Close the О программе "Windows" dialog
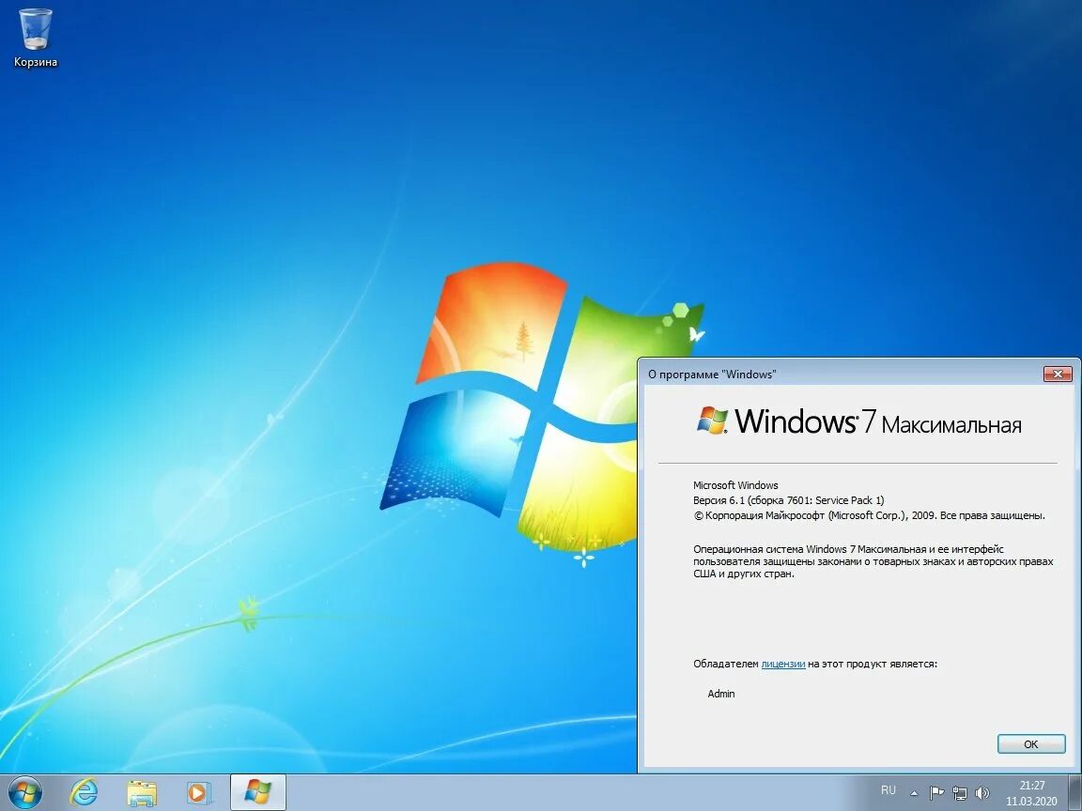 tap(1058, 375)
